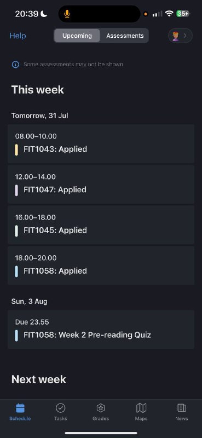This screenshot has height=438, width=202.
Task: Open the Tasks checkmark icon
Action: tap(60, 408)
